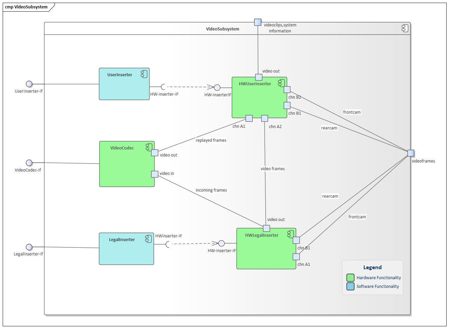
Task: Select the UserInserter component box
Action: 124,84
